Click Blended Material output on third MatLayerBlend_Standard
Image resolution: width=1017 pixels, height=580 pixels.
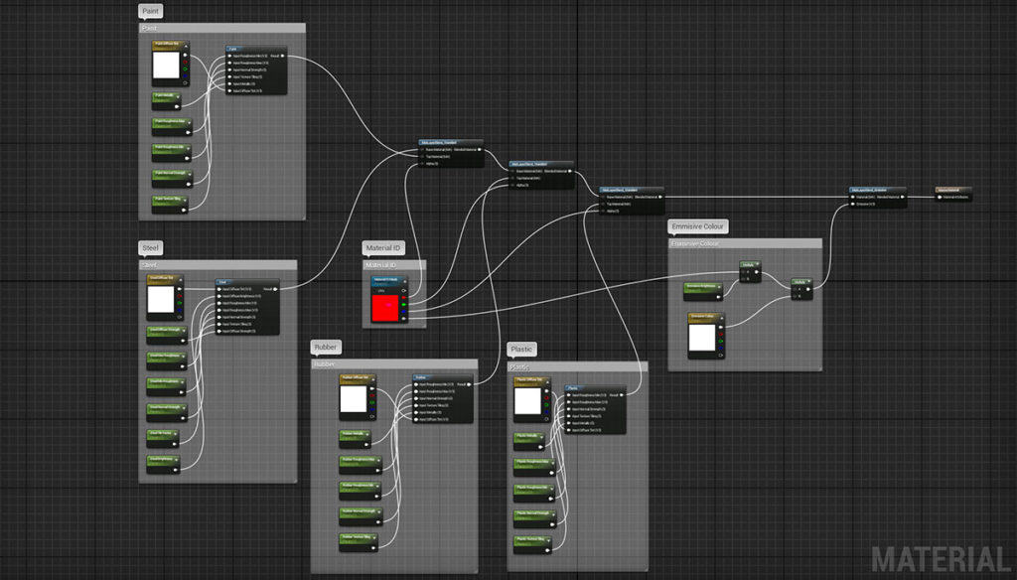660,197
